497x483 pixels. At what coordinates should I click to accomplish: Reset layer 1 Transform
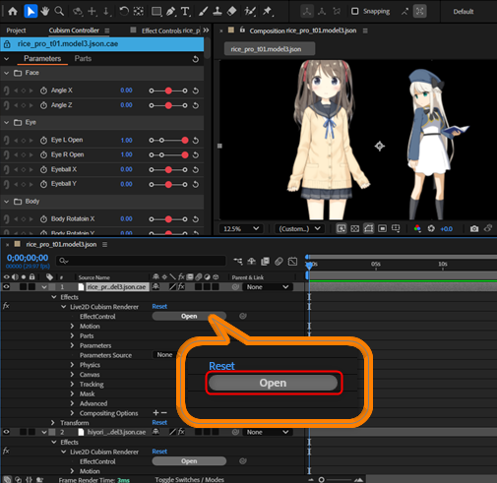159,422
